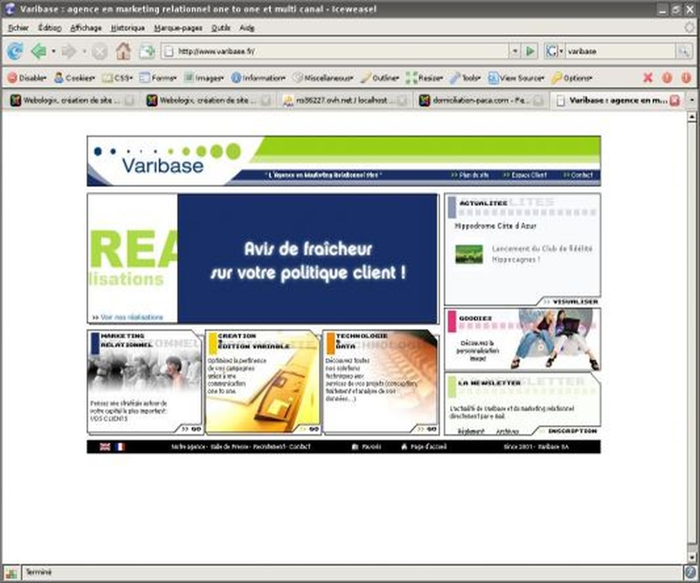Click the first orange warning indicator icon
This screenshot has height=583, width=700.
pyautogui.click(x=667, y=78)
